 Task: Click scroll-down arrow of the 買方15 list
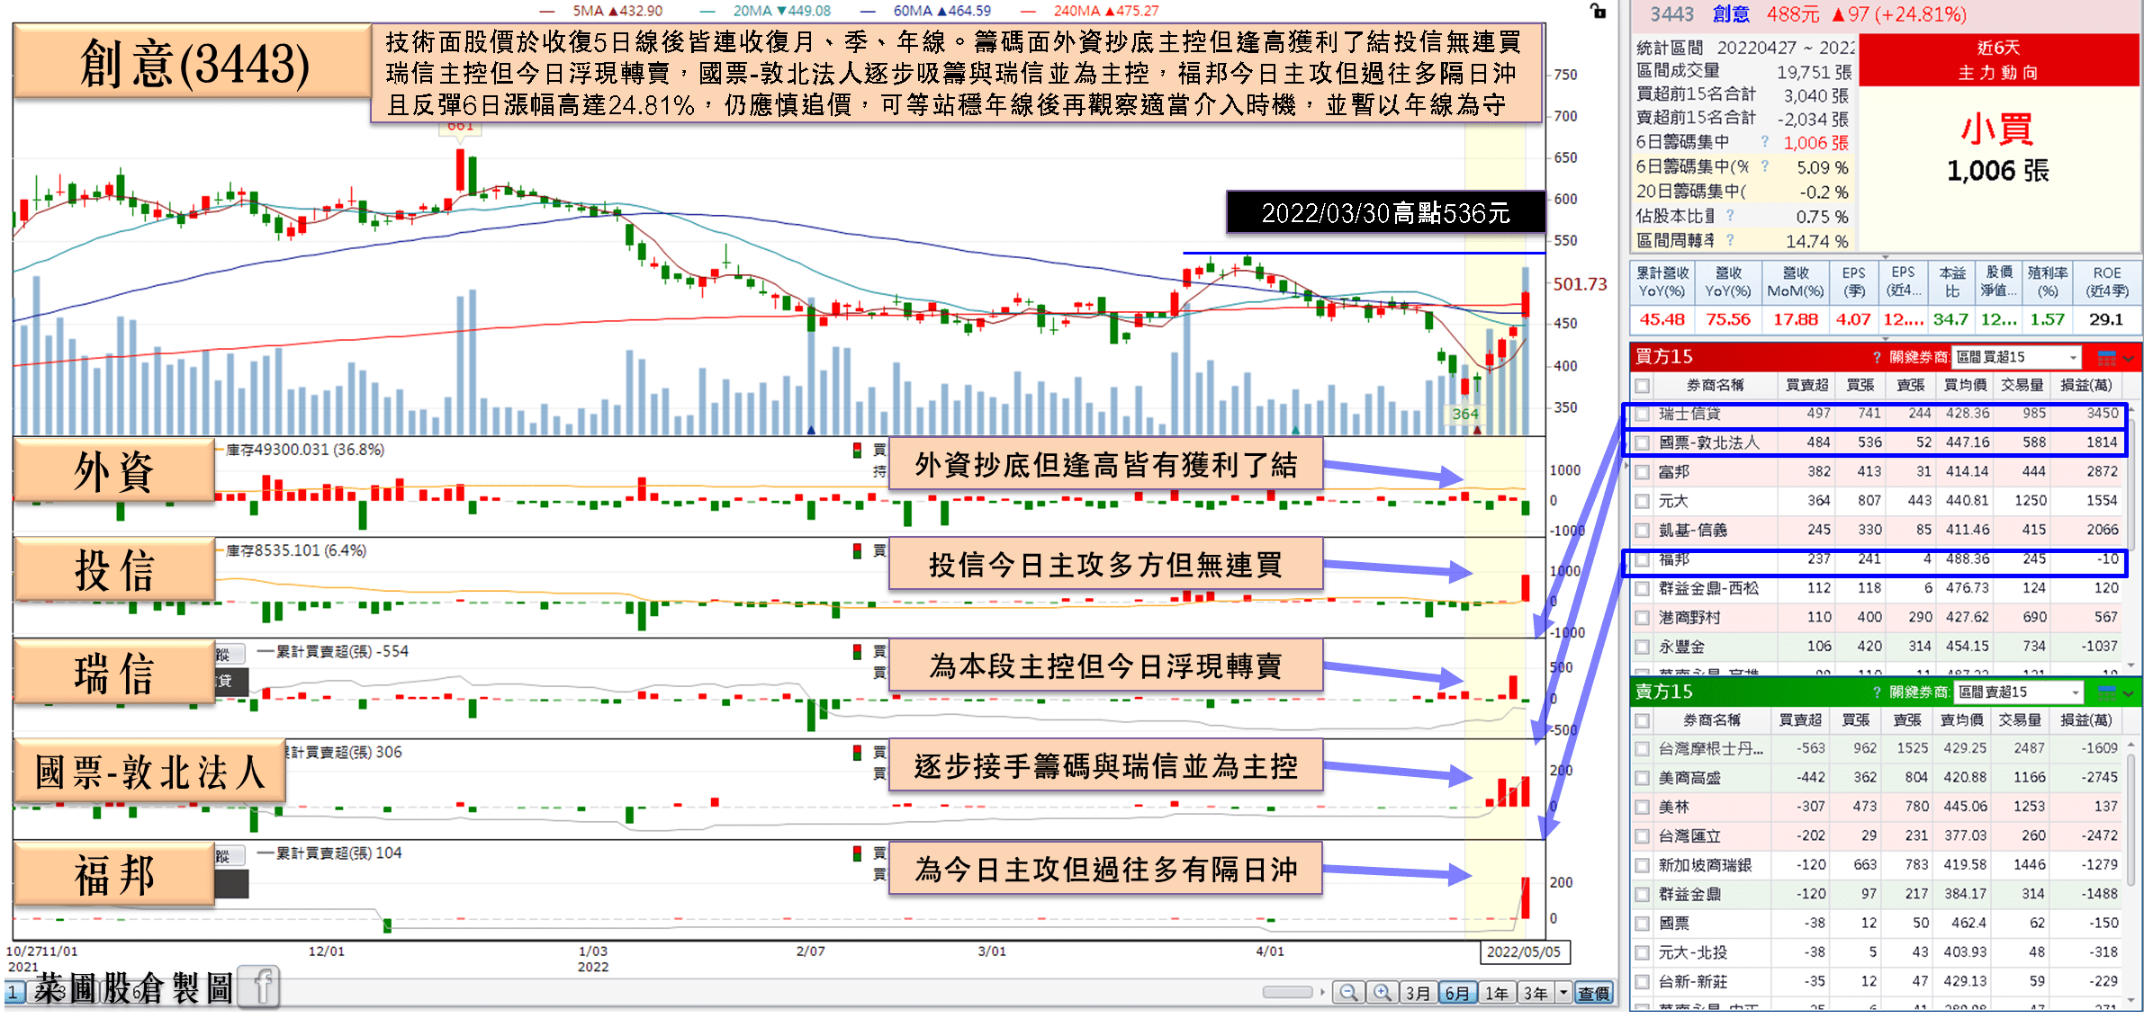coord(2130,665)
